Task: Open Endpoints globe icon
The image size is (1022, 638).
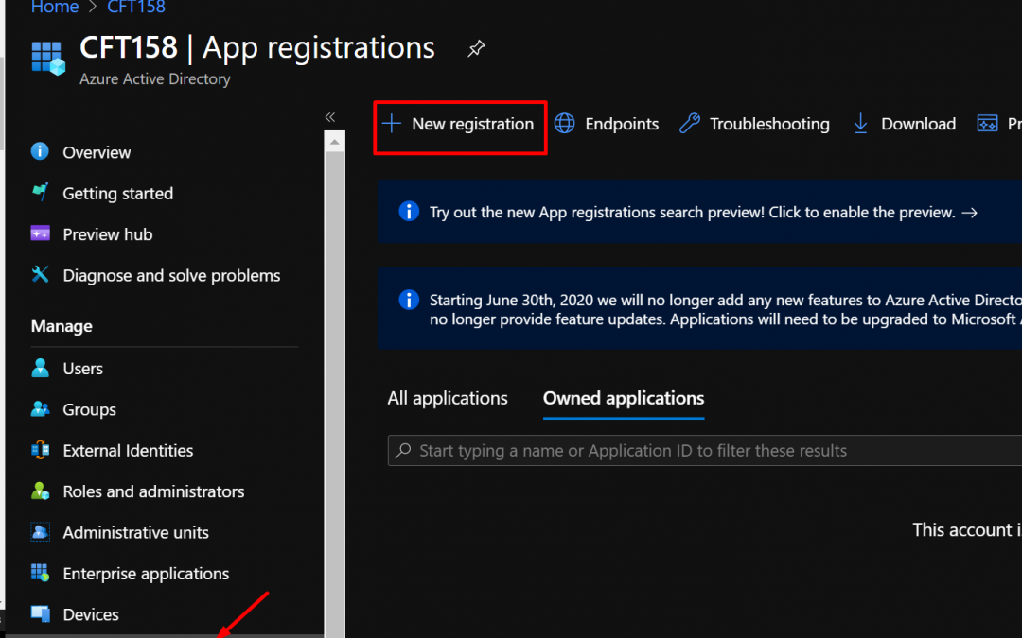Action: pos(565,124)
